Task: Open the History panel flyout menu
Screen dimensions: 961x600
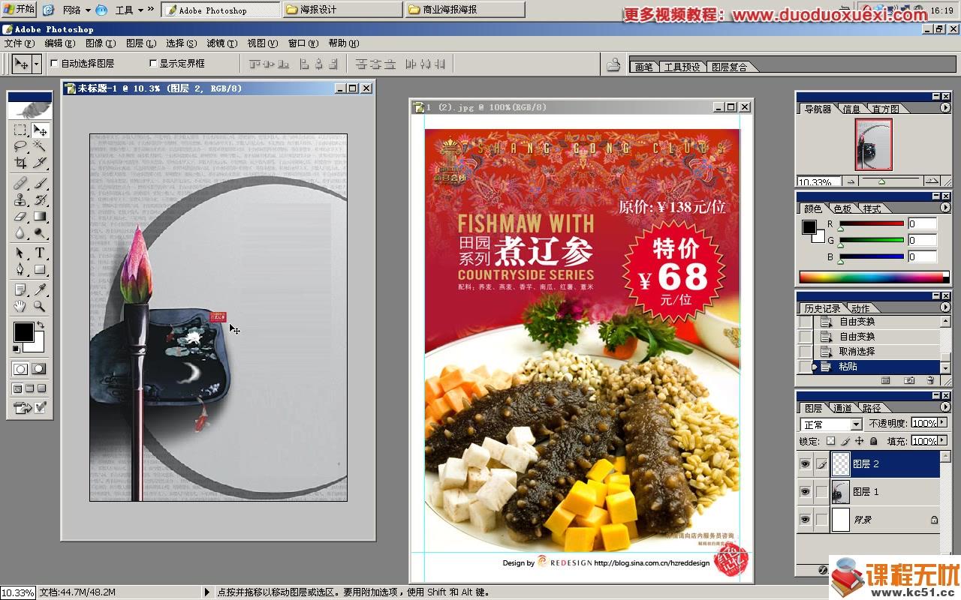Action: click(x=945, y=307)
